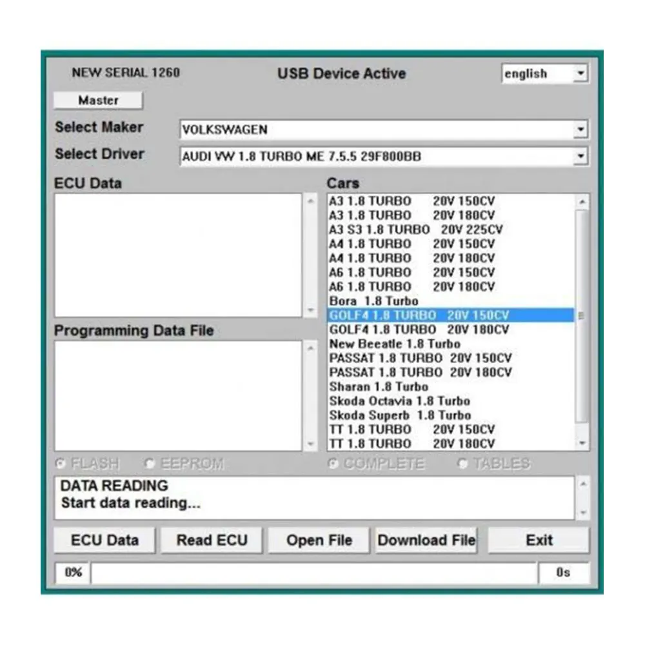Screen dimensions: 645x645
Task: Click the NEW SERIAL 1260 label
Action: click(x=126, y=73)
